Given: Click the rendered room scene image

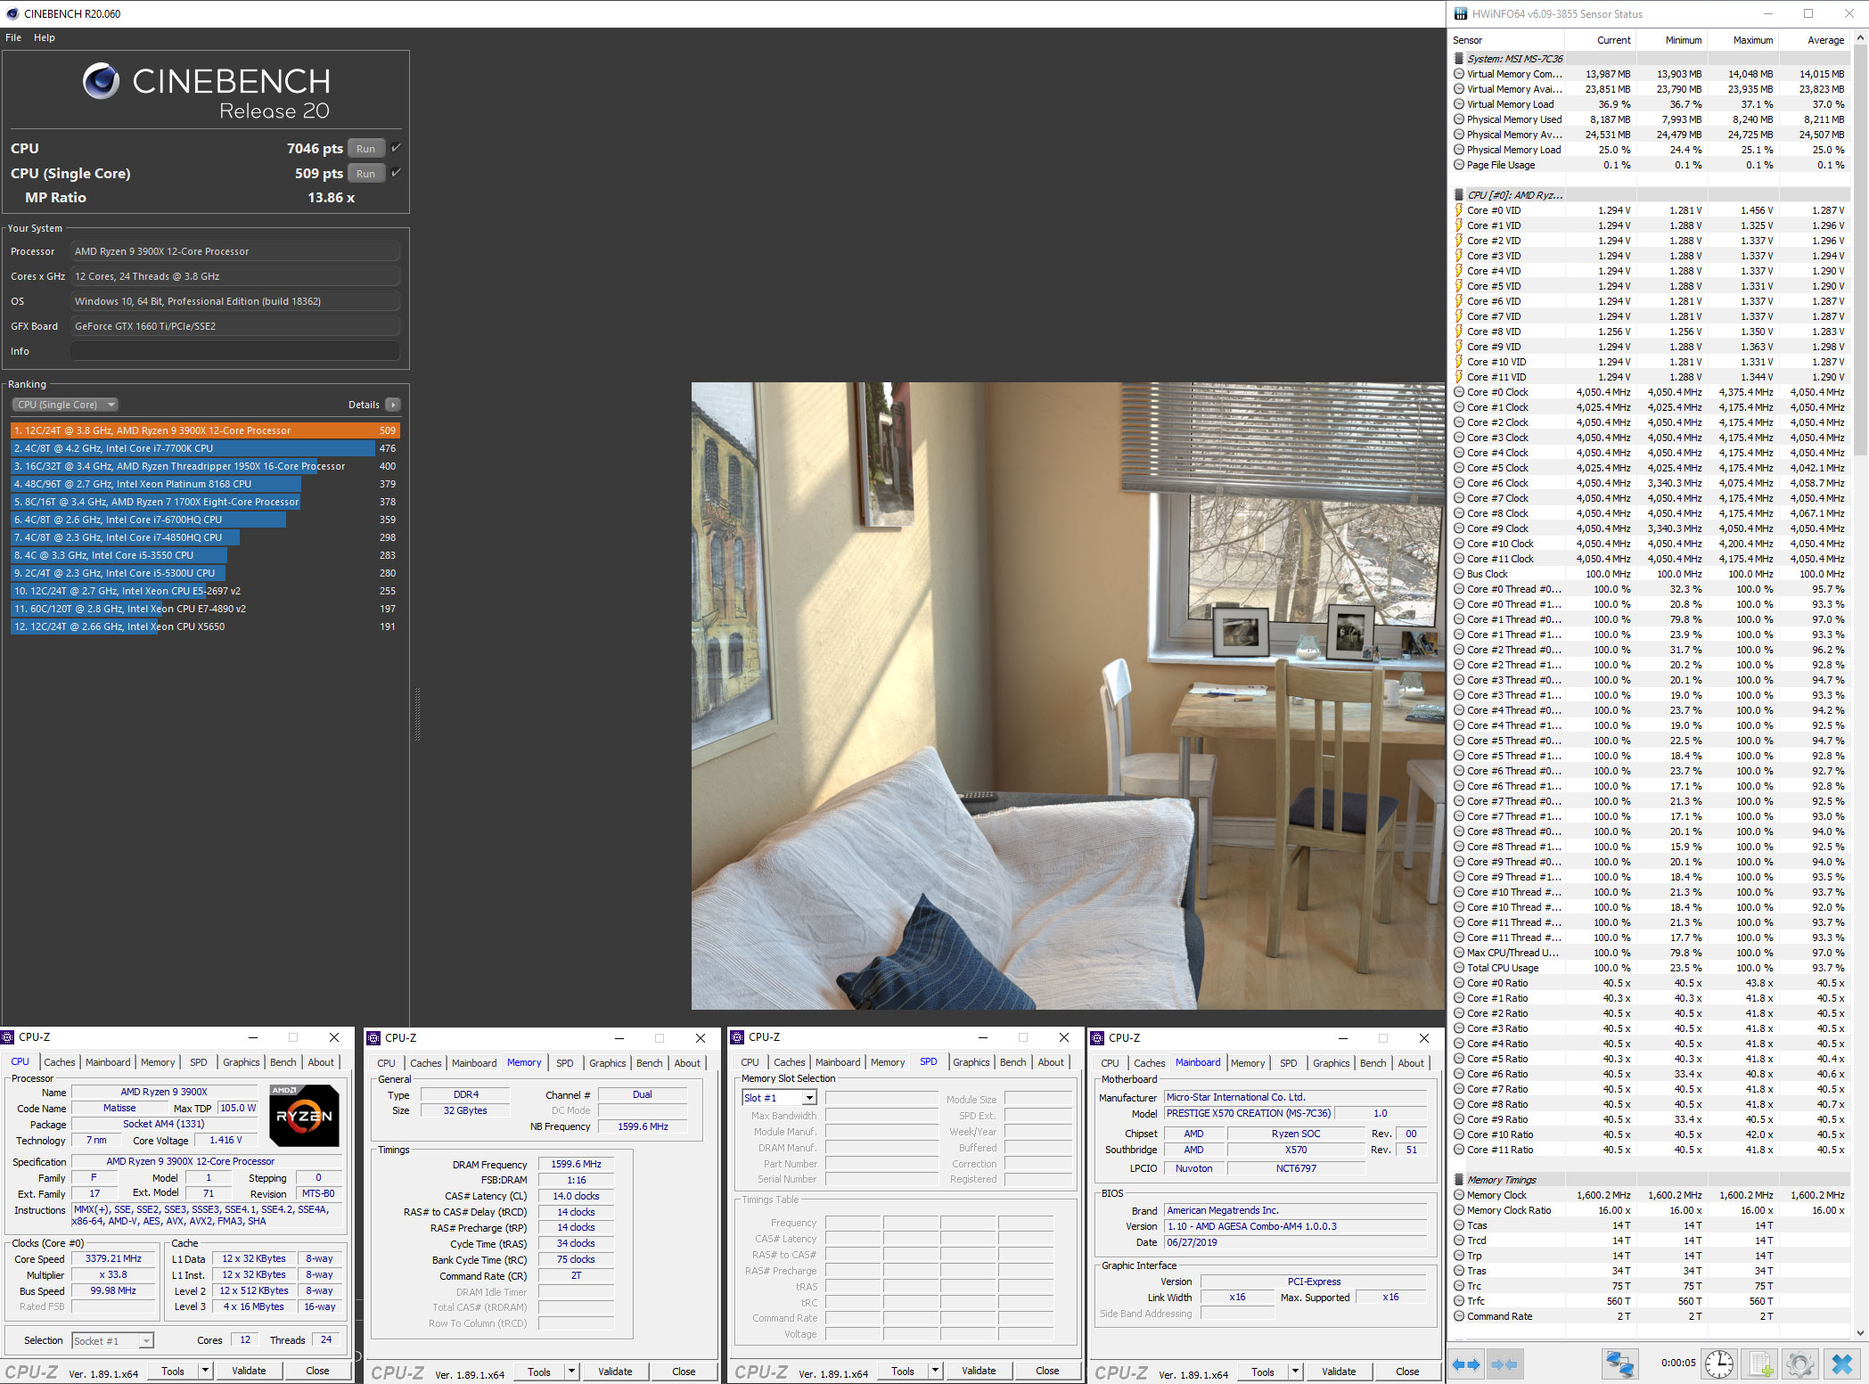Looking at the screenshot, I should (1068, 696).
